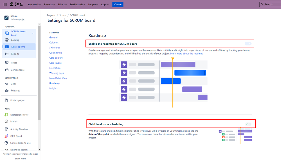
Task: Enable the roadmap for SCRUM board toggle
Action: tap(248, 44)
